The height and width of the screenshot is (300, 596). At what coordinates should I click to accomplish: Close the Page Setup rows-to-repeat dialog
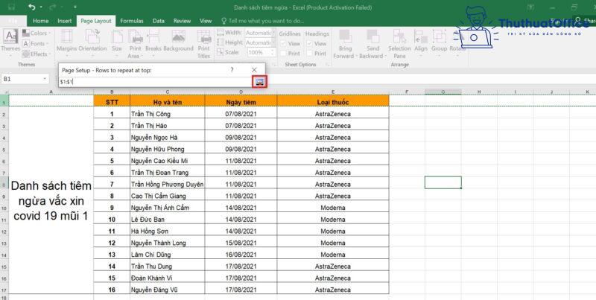pos(254,70)
